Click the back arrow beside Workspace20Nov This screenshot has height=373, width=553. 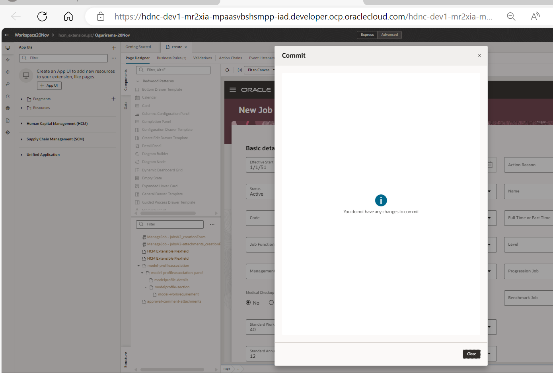7,35
